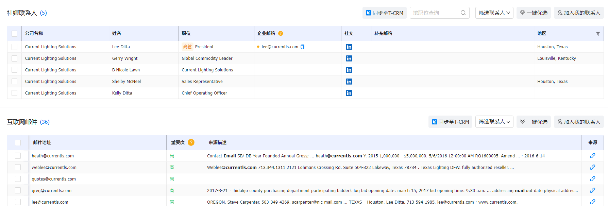Focus the 按职位查询 search field
Viewport: 608px width, 206px height.
(x=435, y=13)
